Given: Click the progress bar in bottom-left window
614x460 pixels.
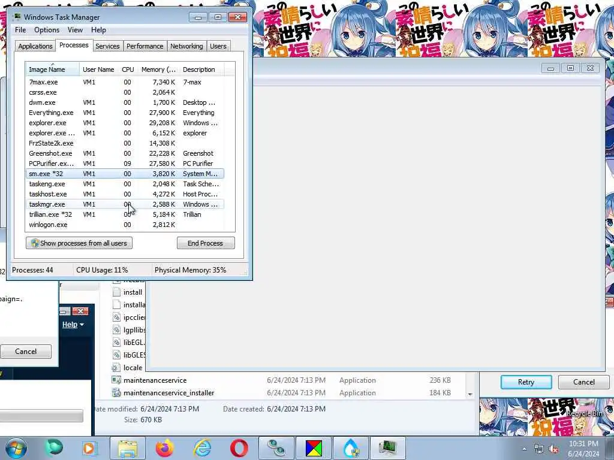Looking at the screenshot, I should [41, 416].
